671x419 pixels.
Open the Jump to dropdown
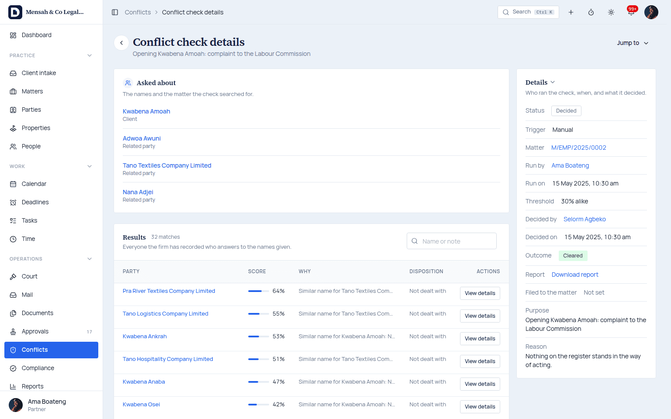633,43
